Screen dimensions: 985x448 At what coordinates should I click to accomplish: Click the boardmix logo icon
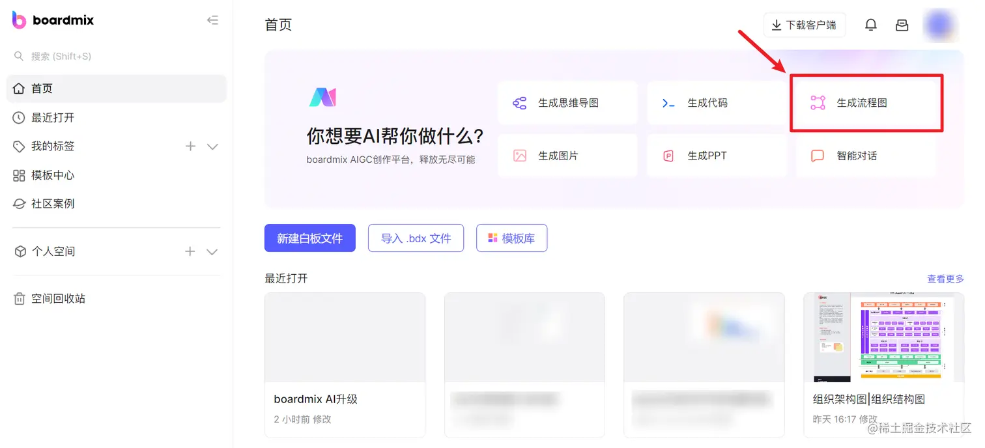pos(19,20)
